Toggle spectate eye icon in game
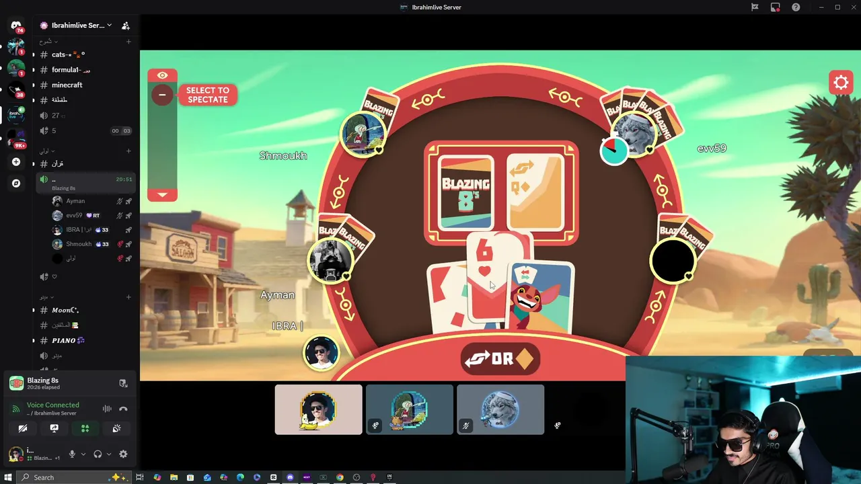 [x=162, y=75]
